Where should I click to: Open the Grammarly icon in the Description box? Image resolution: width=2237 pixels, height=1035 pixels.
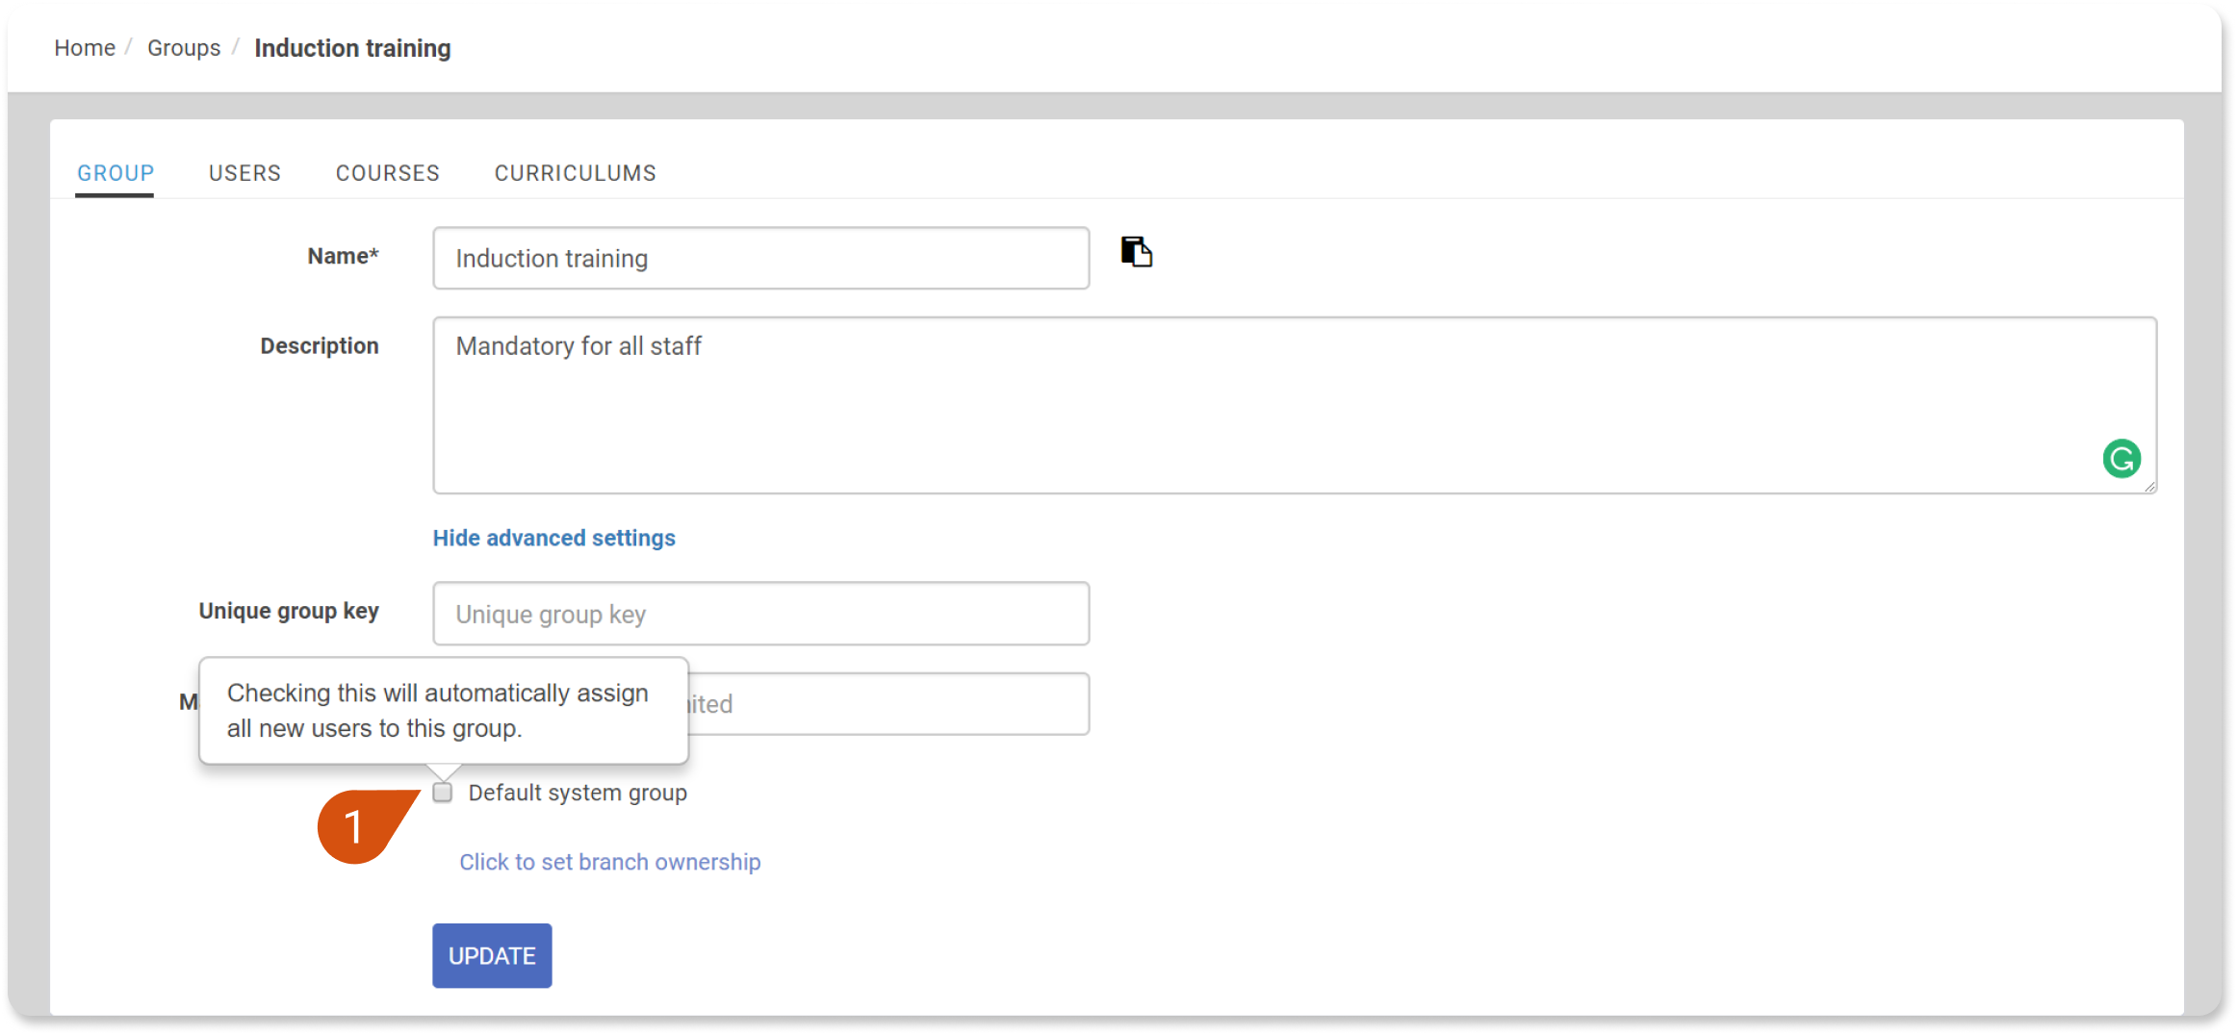click(2121, 459)
